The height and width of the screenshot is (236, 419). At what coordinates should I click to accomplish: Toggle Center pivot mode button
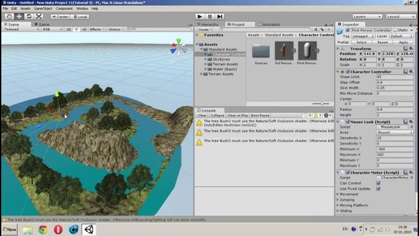click(60, 16)
